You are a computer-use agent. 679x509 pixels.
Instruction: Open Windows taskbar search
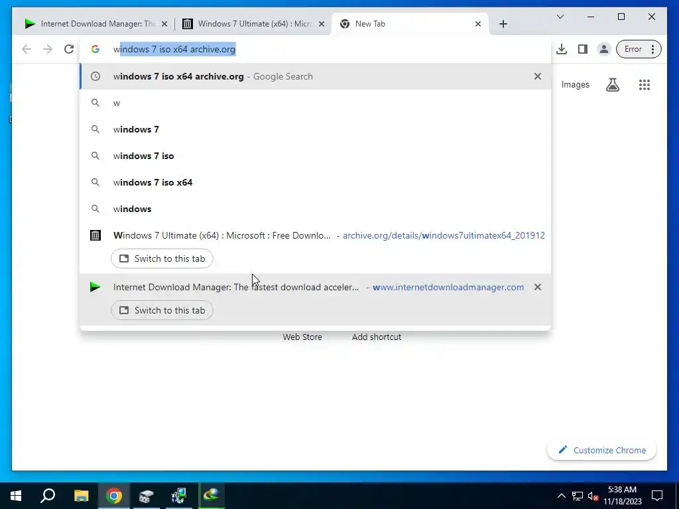click(48, 496)
